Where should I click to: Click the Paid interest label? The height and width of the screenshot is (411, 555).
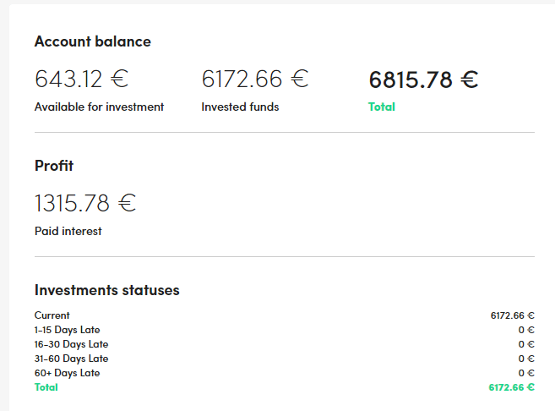(x=68, y=231)
